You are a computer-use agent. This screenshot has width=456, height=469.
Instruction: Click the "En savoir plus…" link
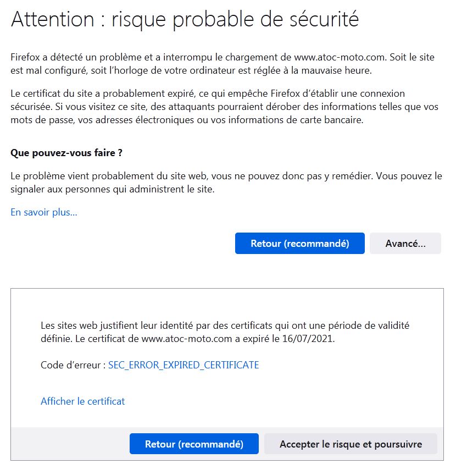click(44, 212)
